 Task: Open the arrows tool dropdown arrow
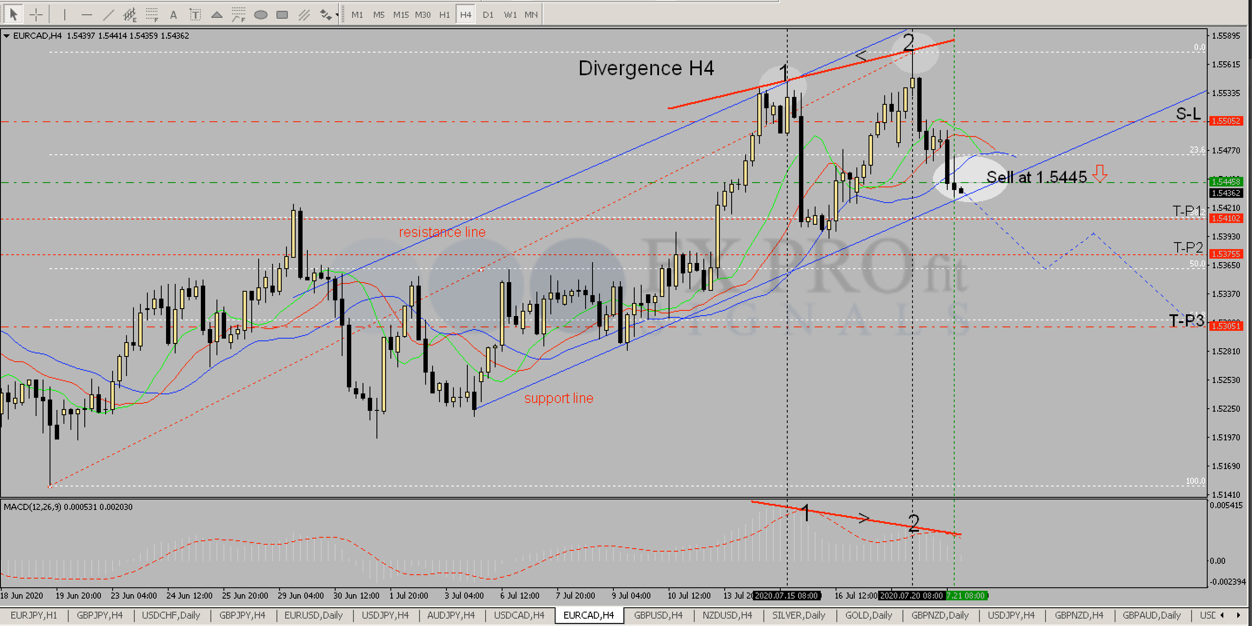click(337, 16)
